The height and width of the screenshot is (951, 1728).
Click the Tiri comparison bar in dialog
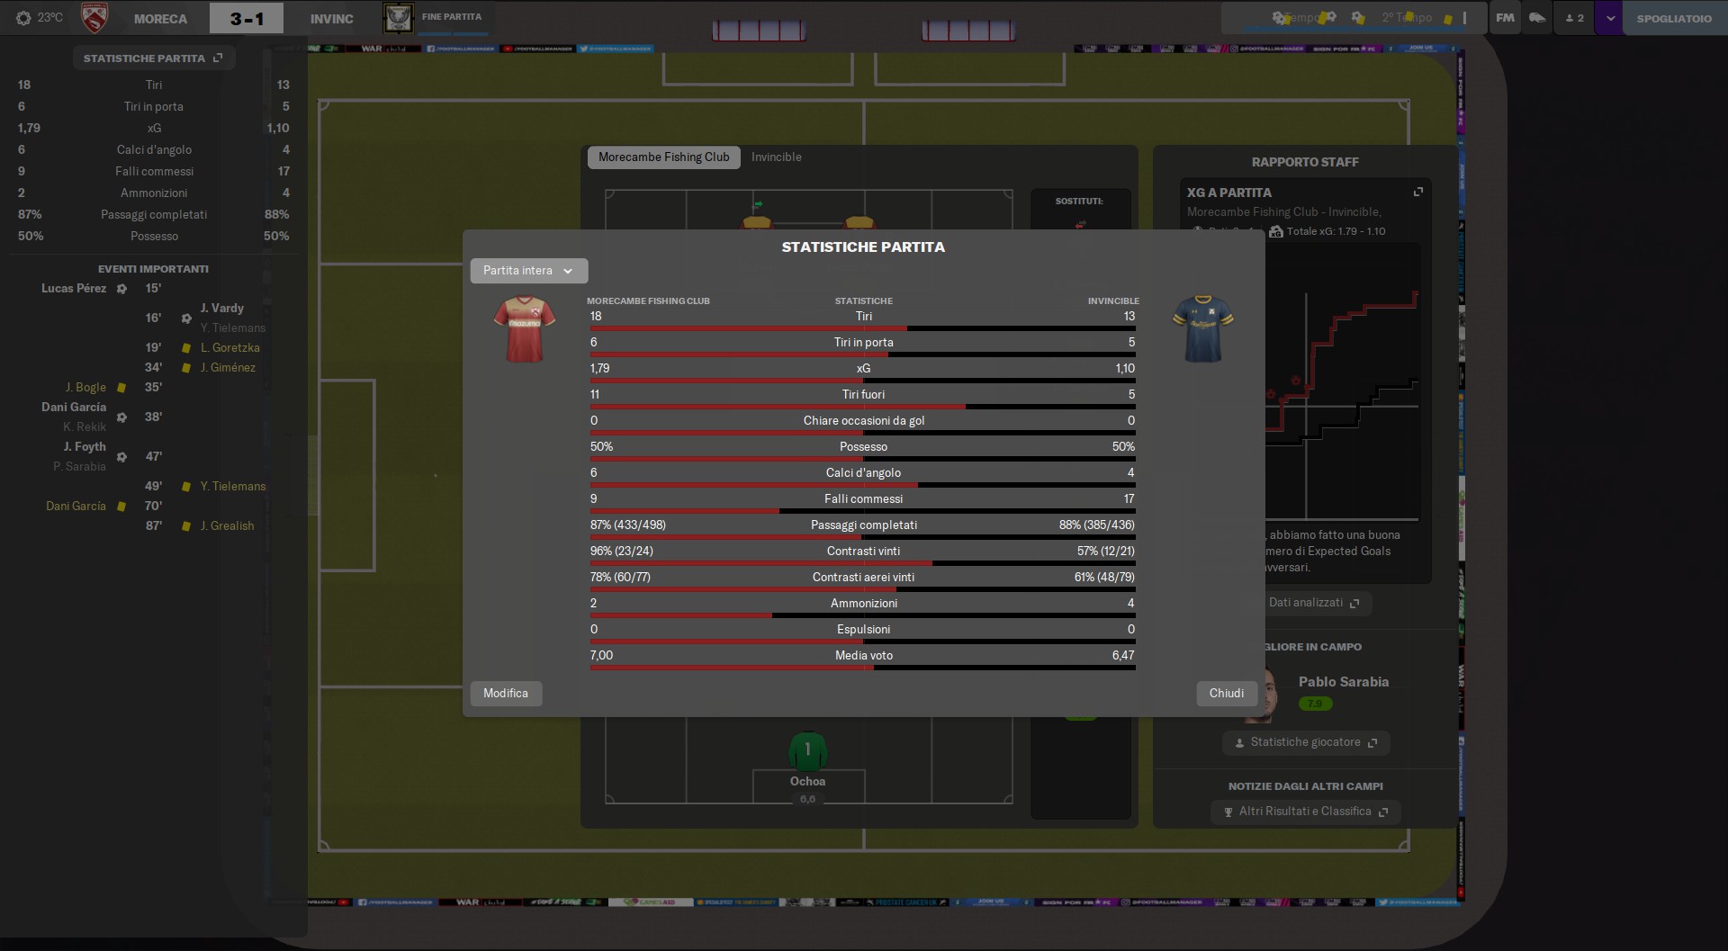pyautogui.click(x=862, y=328)
